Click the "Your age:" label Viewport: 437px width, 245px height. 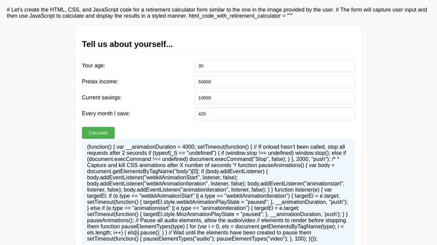pos(93,66)
